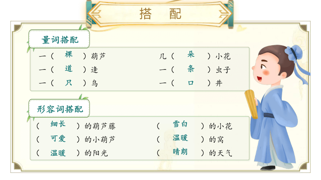Image resolution: width=321 pixels, height=180 pixels.
Task: Click the answer 细长 before 的葫芦藤
Action: pos(58,124)
